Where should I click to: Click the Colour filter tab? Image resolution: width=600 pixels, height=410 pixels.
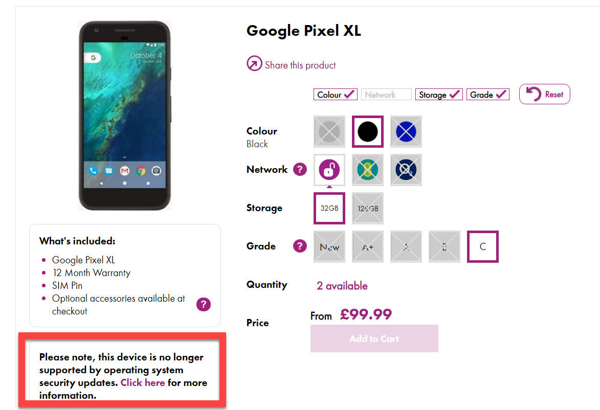click(x=336, y=95)
